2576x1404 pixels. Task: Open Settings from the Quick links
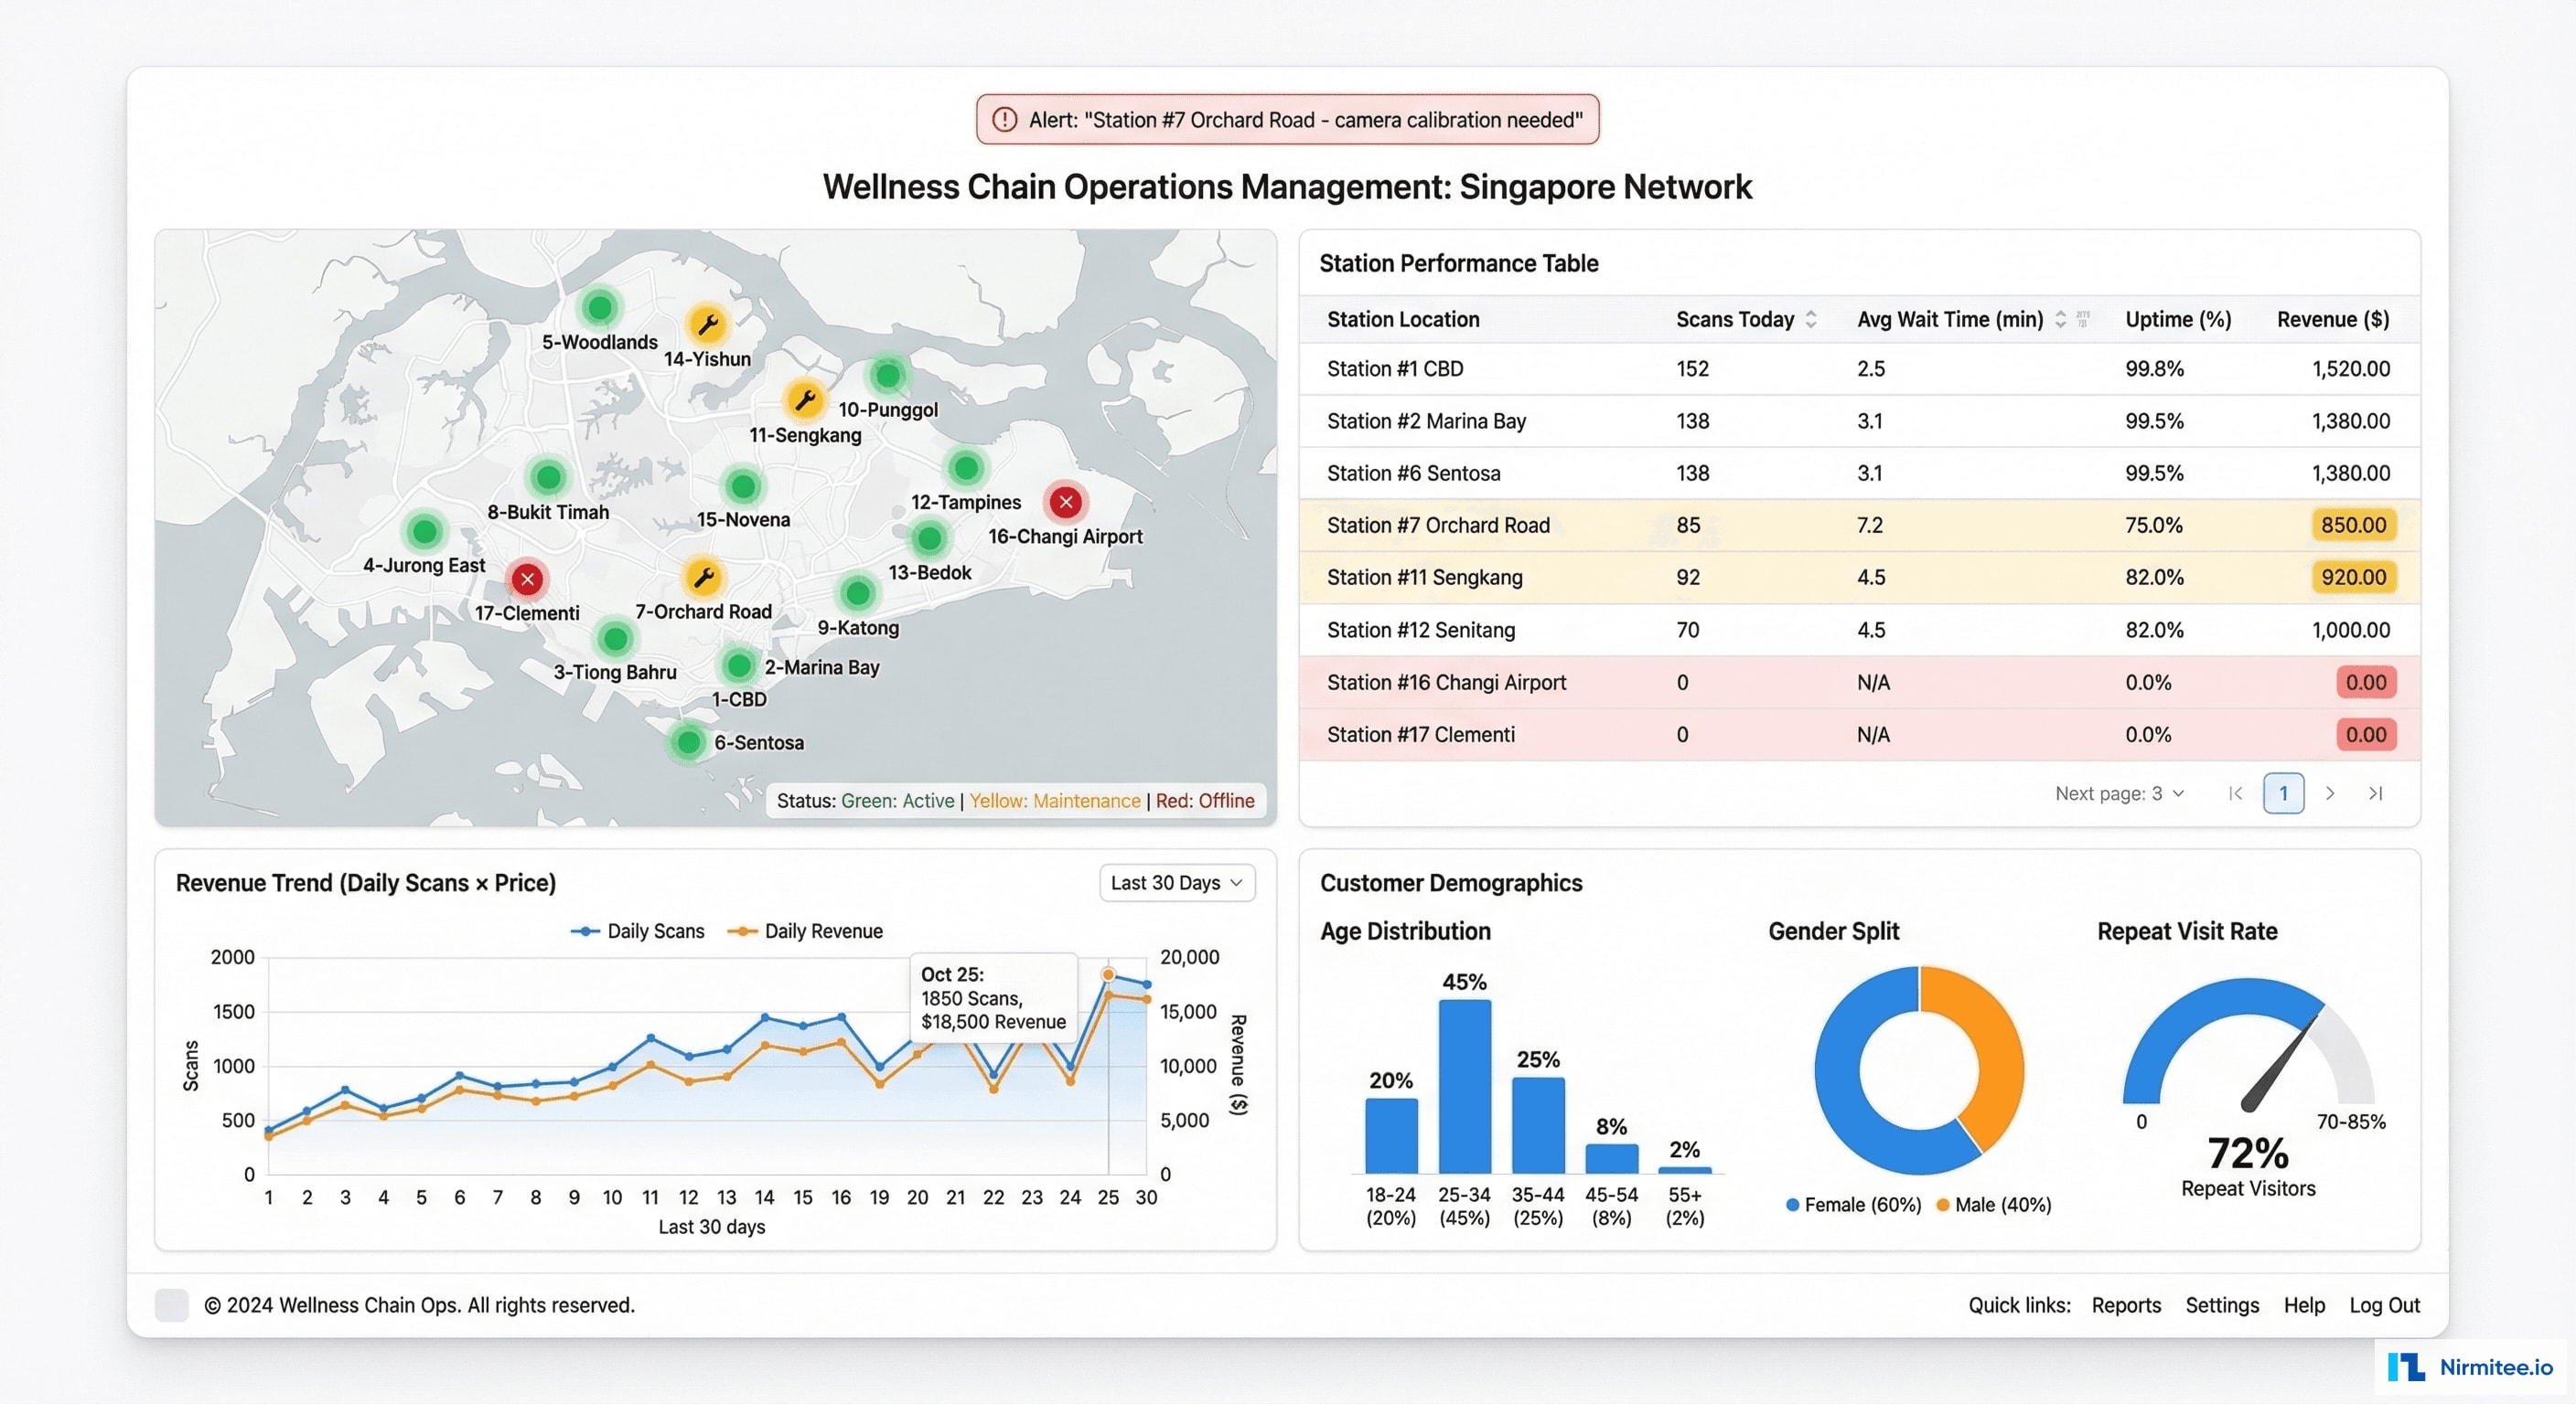click(2222, 1305)
